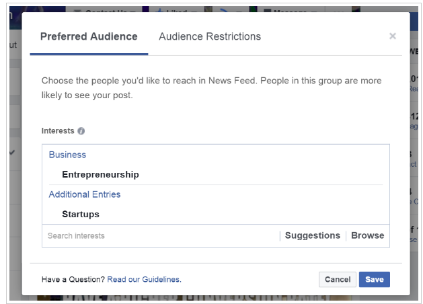Click the Interests info icon
Viewport: 423px width, 304px height.
click(x=81, y=131)
